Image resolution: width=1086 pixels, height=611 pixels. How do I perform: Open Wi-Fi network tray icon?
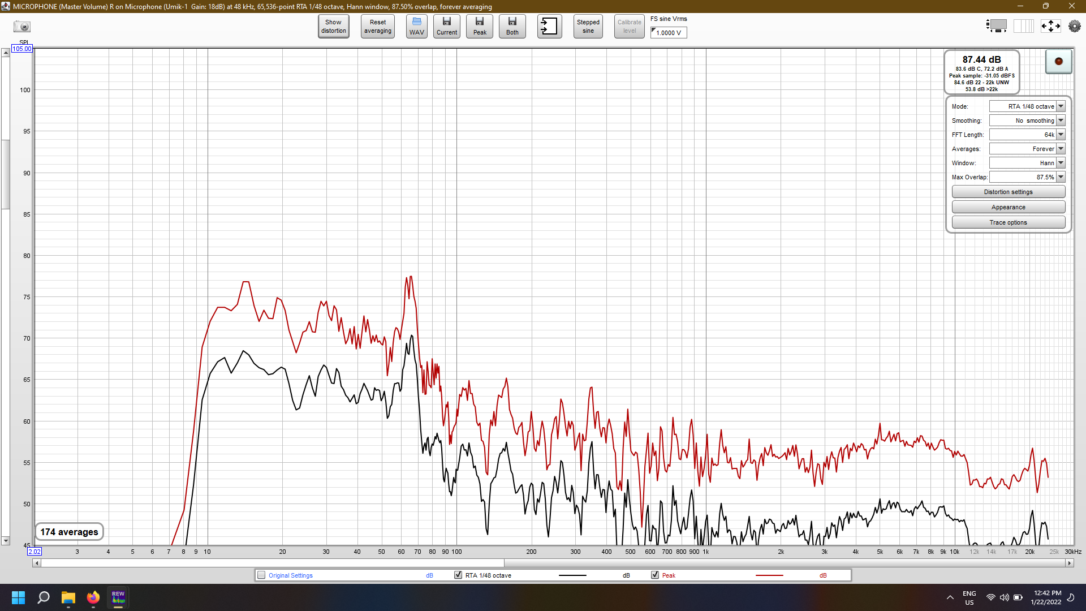pyautogui.click(x=991, y=597)
